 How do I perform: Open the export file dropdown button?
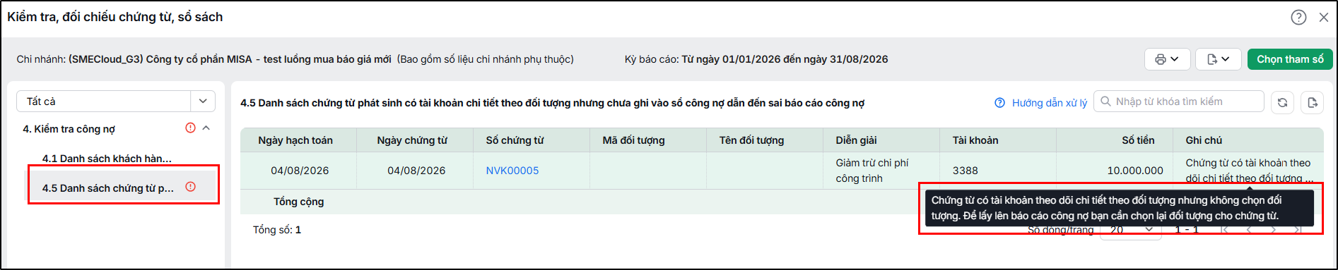1219,59
